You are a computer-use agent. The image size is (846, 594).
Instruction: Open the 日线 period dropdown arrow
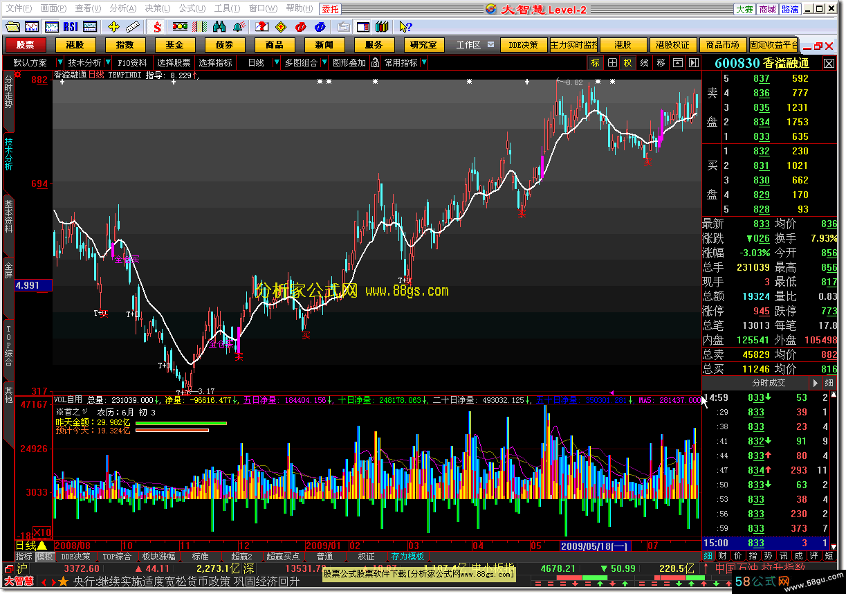pyautogui.click(x=274, y=63)
